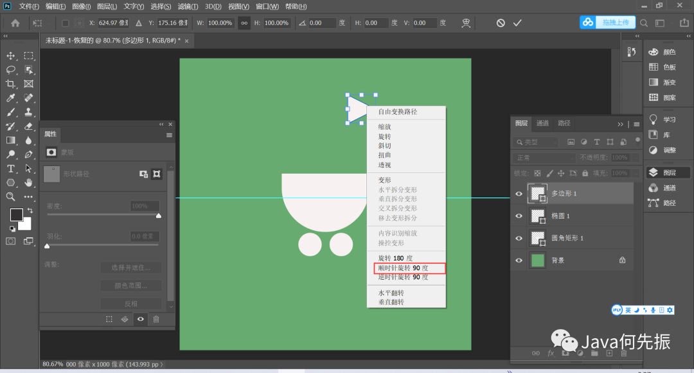This screenshot has width=694, height=373.
Task: Select the Horizontal Type tool
Action: click(11, 168)
